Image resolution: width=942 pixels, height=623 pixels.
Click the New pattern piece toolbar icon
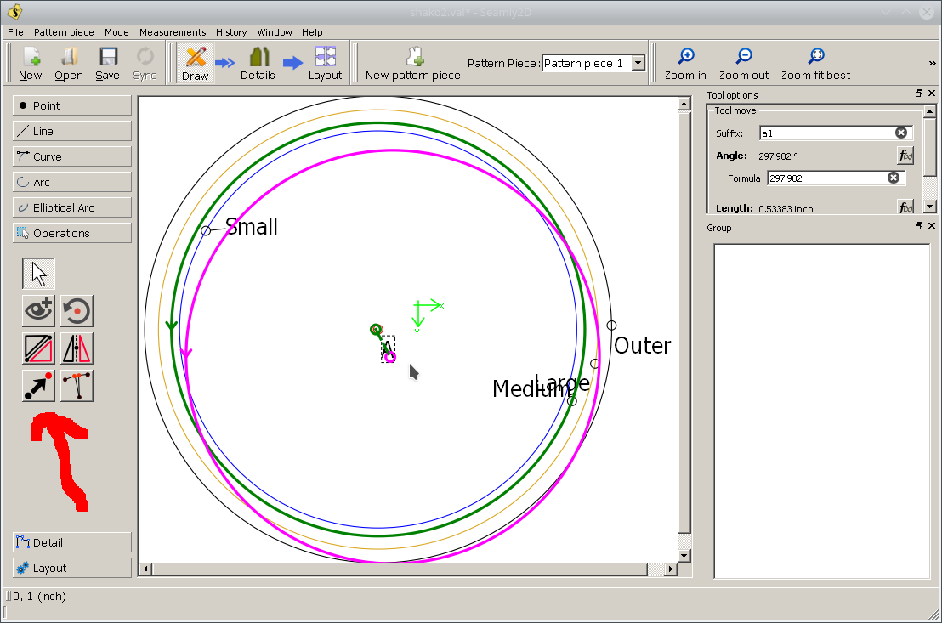click(x=413, y=64)
